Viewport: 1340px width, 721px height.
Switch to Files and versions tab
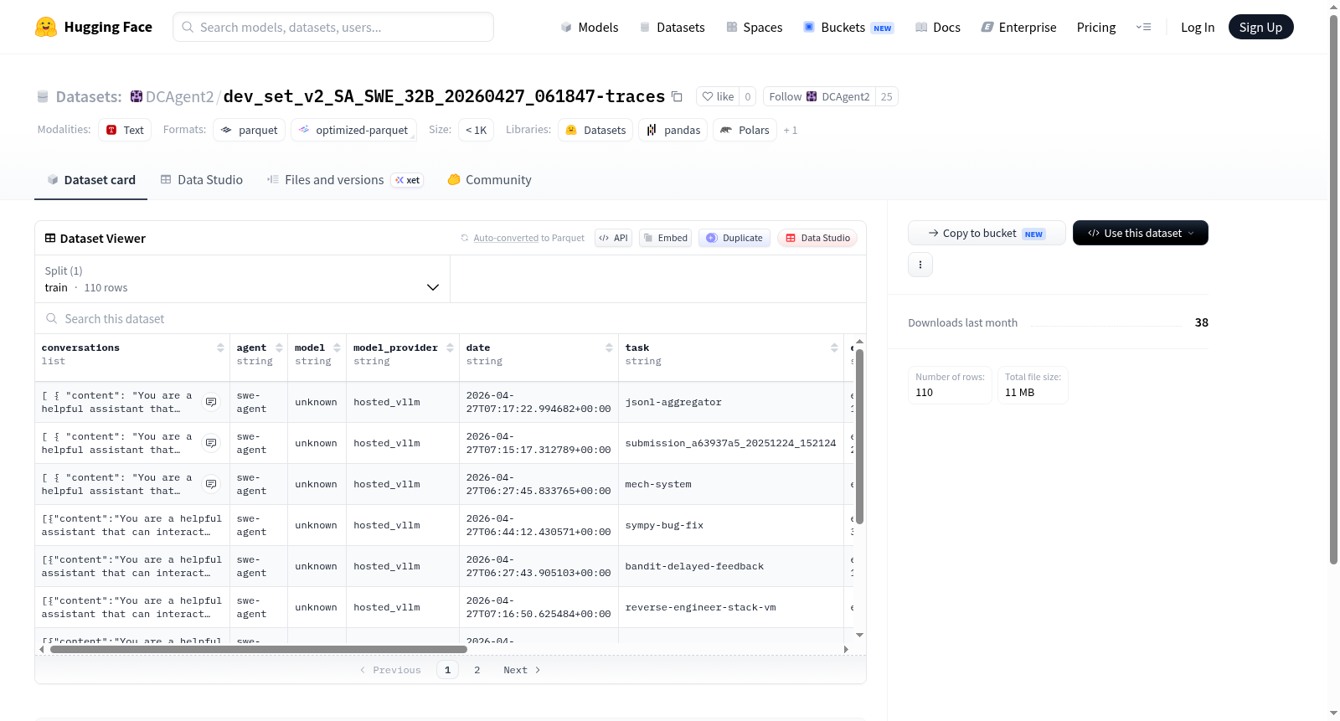345,180
